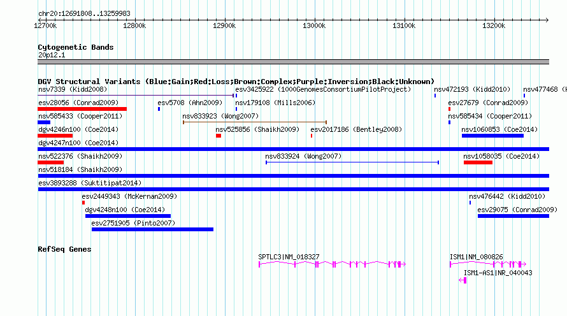The height and width of the screenshot is (316, 567).
Task: Select the blue esv2751905 gain bar
Action: click(x=153, y=229)
